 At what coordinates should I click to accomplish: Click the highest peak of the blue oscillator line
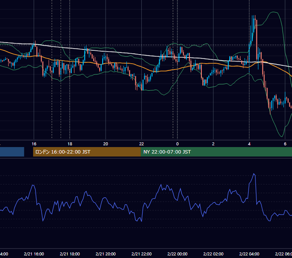tap(254, 174)
